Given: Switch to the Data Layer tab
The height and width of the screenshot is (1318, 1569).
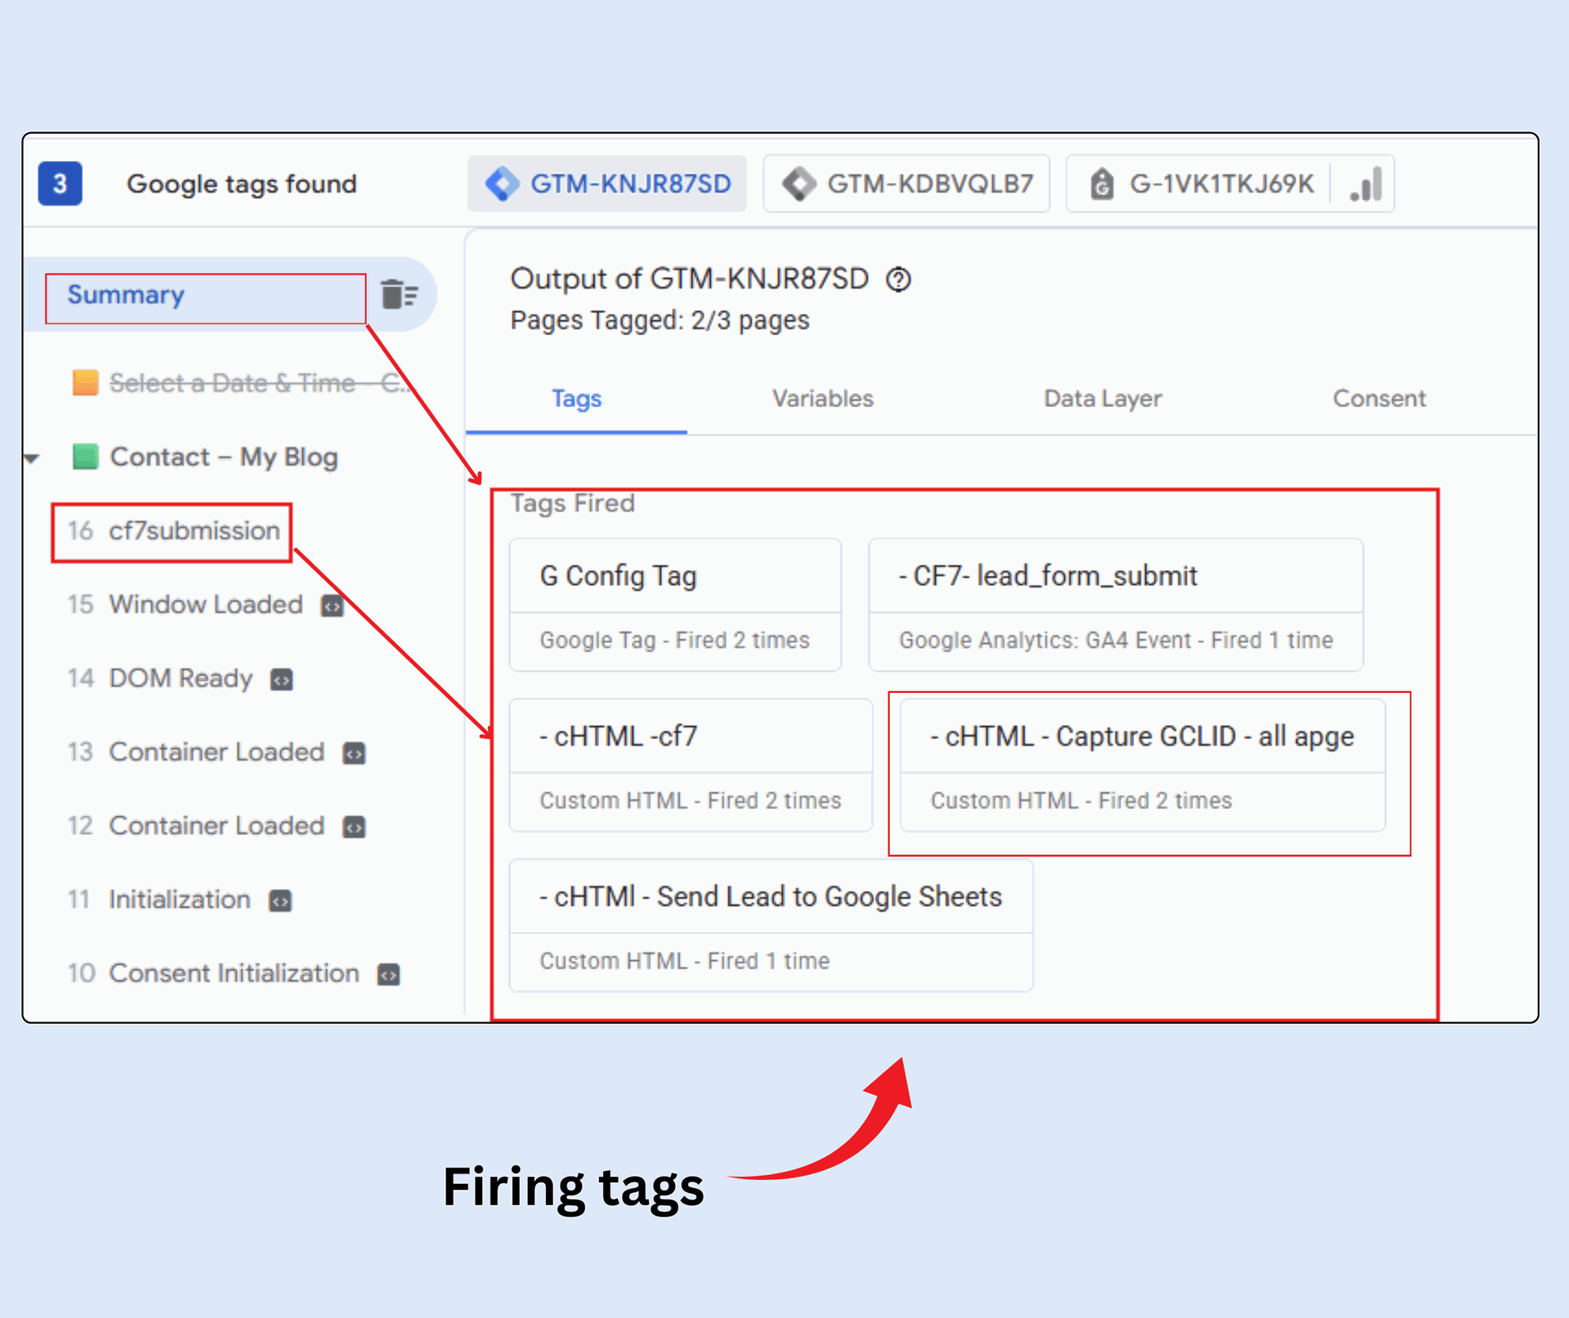Looking at the screenshot, I should (1102, 399).
